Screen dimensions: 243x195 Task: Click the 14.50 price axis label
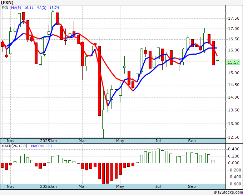[234, 85]
